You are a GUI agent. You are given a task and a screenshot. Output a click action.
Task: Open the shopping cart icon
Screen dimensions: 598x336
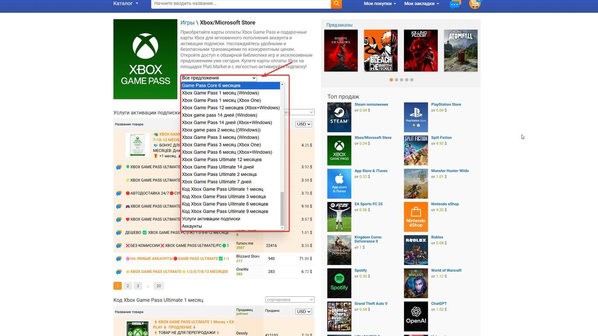[x=475, y=4]
